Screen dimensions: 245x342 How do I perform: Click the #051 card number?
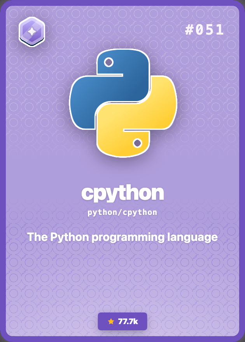(205, 30)
